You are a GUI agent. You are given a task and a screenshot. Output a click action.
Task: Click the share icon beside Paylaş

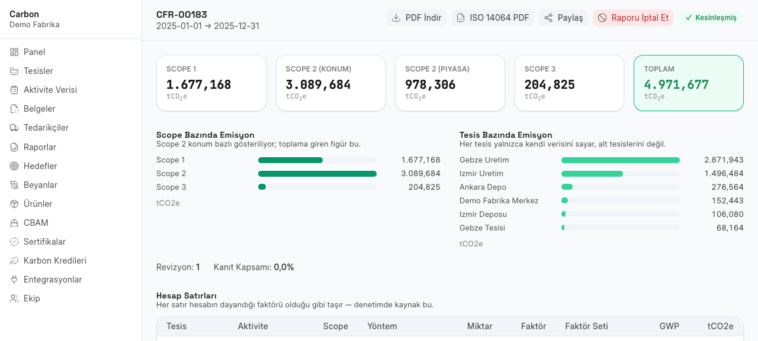pyautogui.click(x=548, y=18)
